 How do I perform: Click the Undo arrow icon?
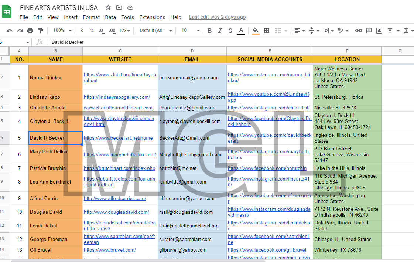click(x=10, y=31)
